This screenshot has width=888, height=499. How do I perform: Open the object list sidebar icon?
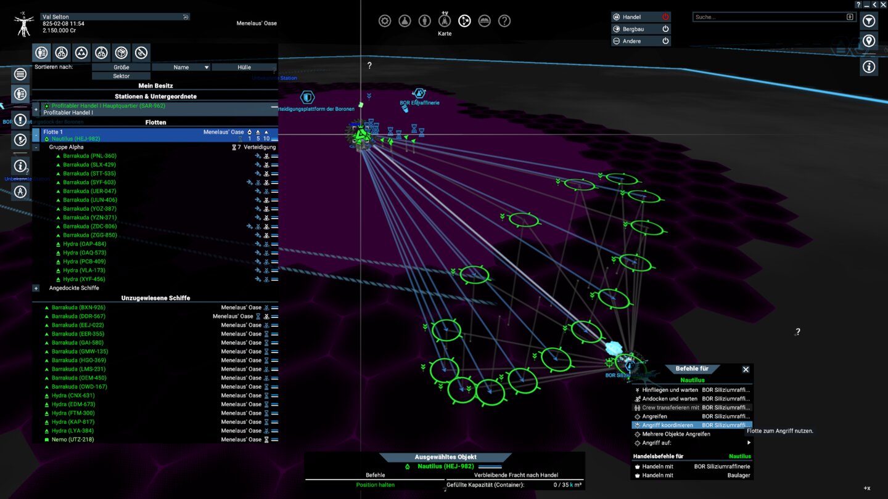tap(20, 75)
